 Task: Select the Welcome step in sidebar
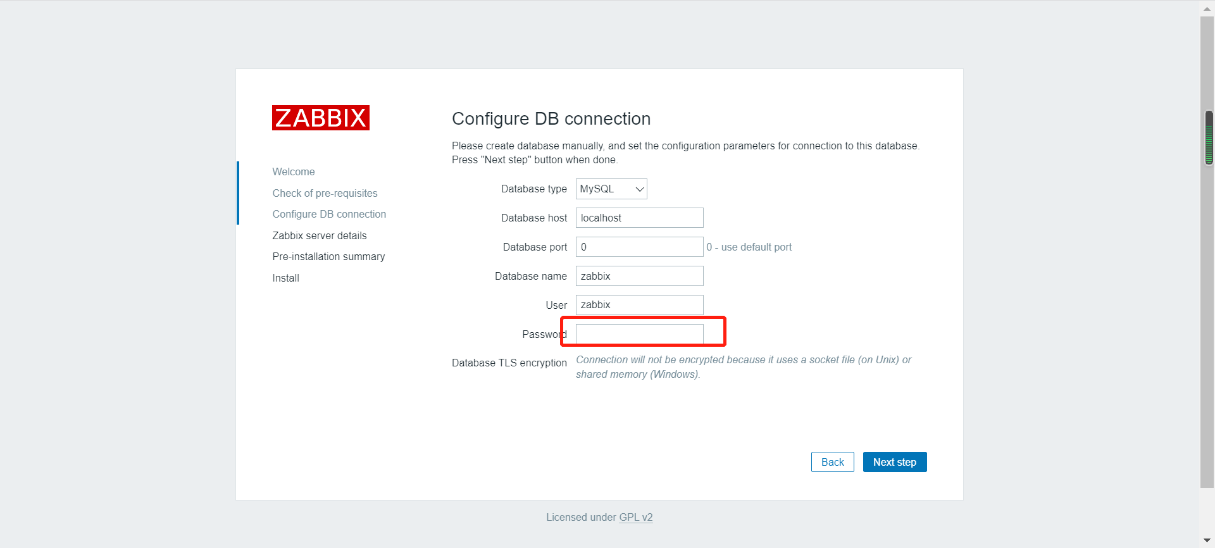(294, 171)
